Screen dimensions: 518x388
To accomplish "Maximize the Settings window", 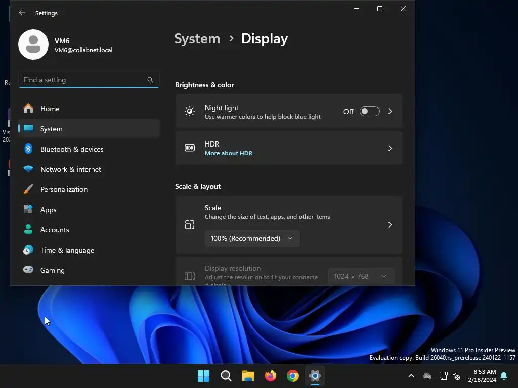I will click(x=380, y=9).
